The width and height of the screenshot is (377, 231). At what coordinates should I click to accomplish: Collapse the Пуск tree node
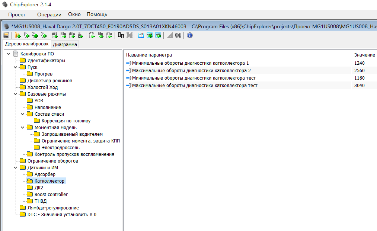click(16, 67)
